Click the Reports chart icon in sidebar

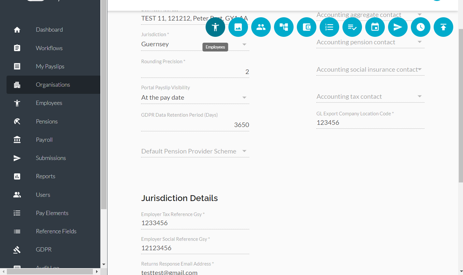coord(17,176)
